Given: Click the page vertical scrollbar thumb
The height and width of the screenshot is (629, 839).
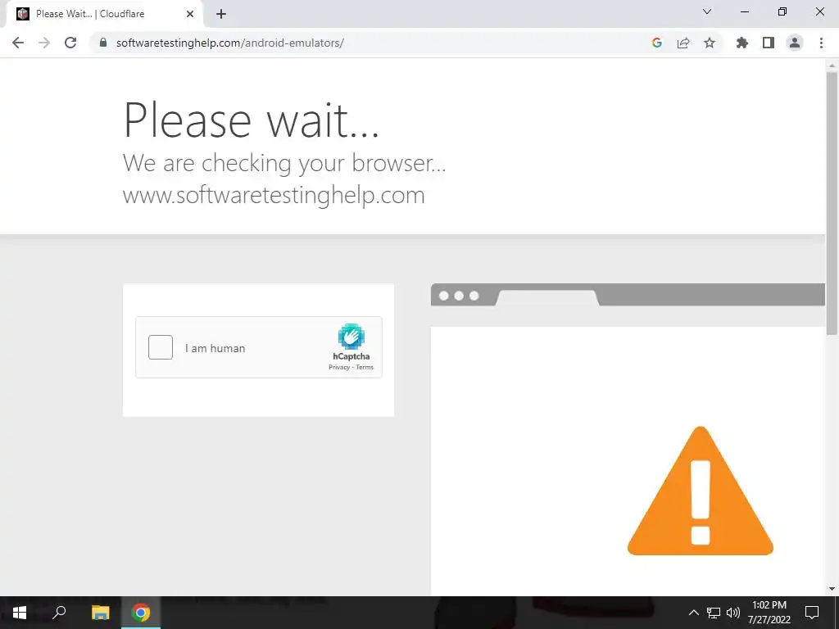Looking at the screenshot, I should [x=832, y=203].
